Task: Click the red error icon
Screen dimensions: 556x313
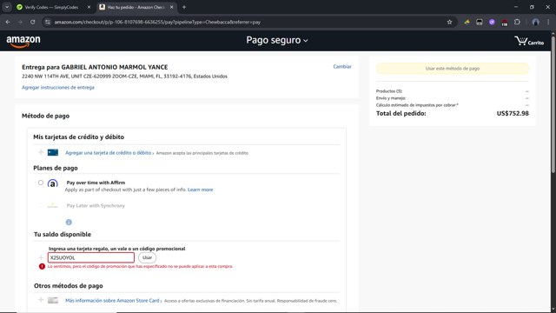Action: [x=42, y=267]
